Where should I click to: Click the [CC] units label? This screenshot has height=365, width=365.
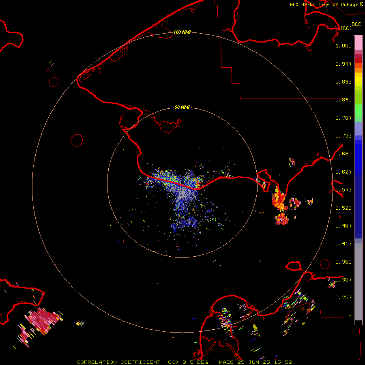click(x=346, y=28)
